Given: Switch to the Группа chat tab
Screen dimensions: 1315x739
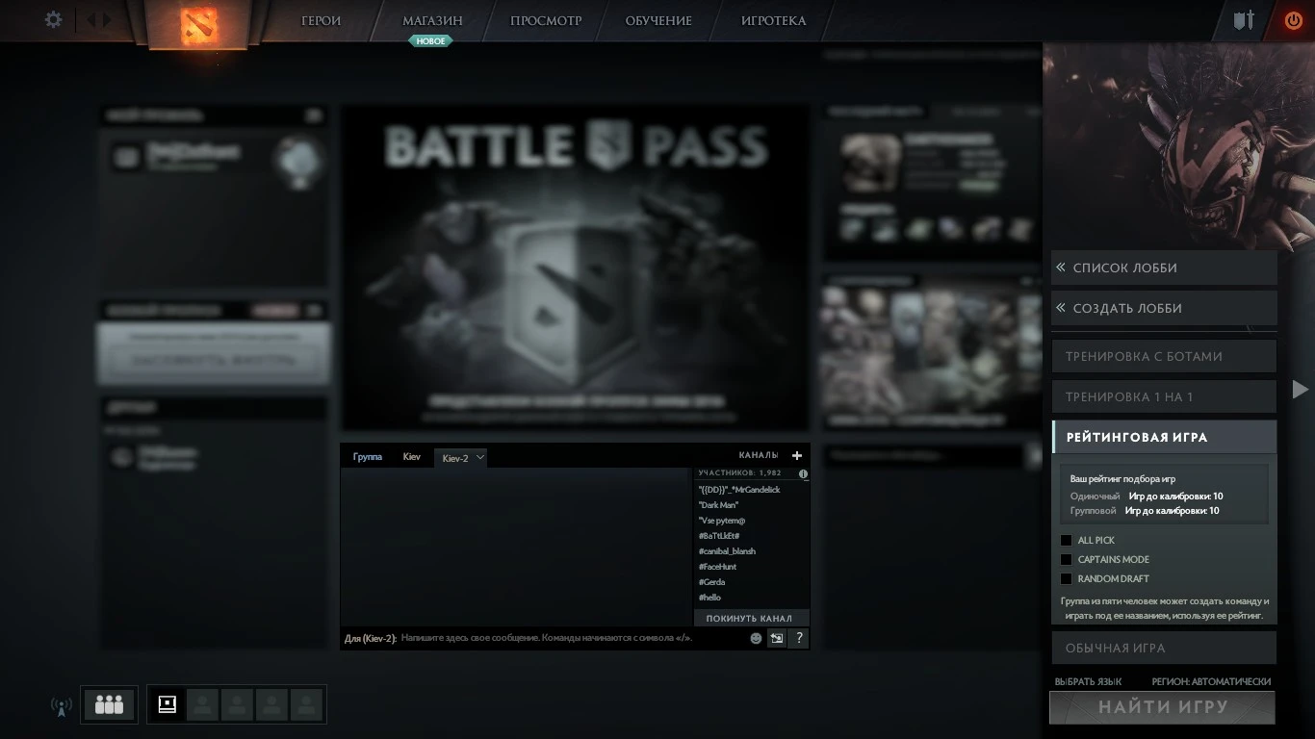Looking at the screenshot, I should pos(368,457).
